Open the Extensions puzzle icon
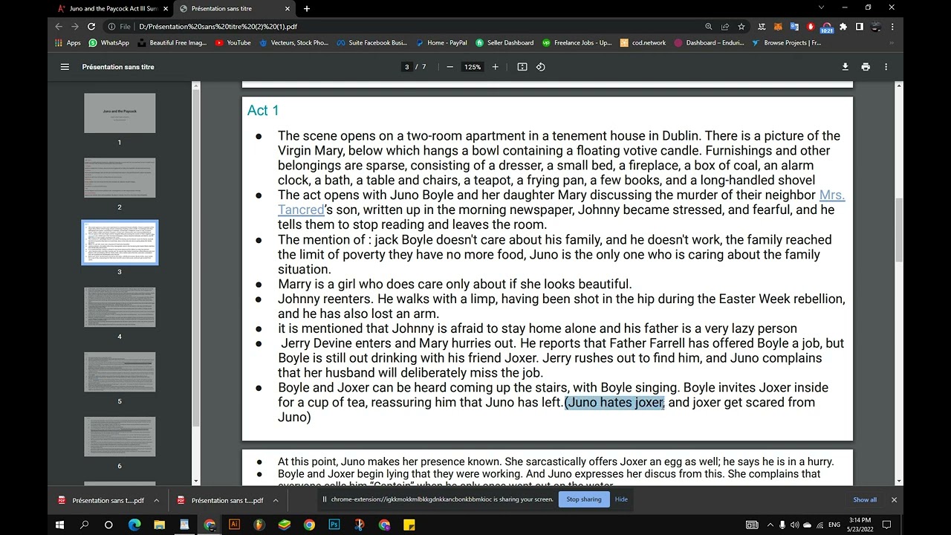Image resolution: width=951 pixels, height=535 pixels. (843, 26)
